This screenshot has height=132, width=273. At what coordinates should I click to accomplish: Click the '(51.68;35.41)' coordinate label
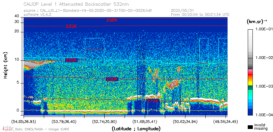pos(145,122)
